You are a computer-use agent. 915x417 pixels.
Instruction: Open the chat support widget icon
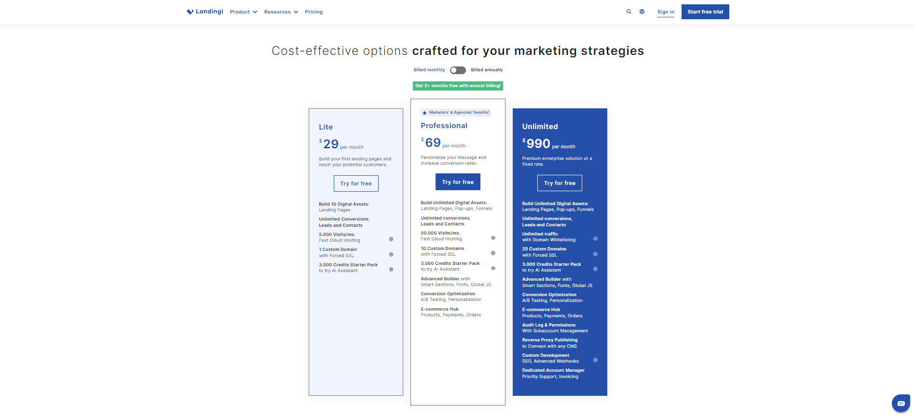(x=901, y=404)
